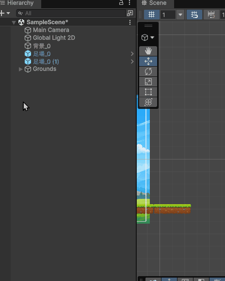This screenshot has width=225, height=281.
Task: Select the combined Transform tool
Action: (148, 102)
